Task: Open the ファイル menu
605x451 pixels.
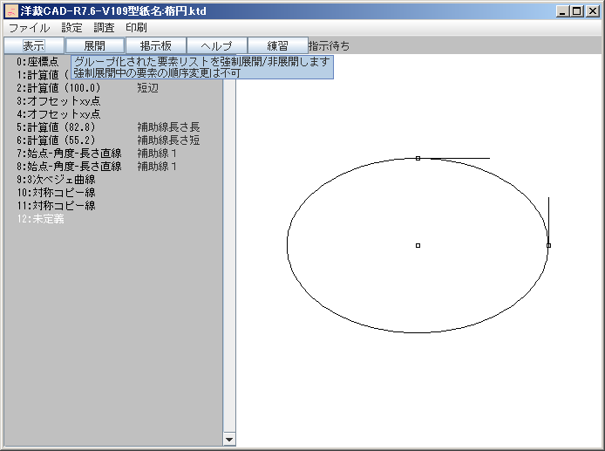Action: [x=30, y=28]
